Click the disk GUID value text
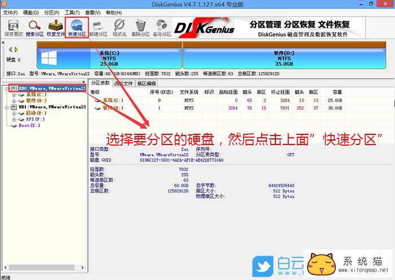The image size is (395, 280). coord(181,160)
